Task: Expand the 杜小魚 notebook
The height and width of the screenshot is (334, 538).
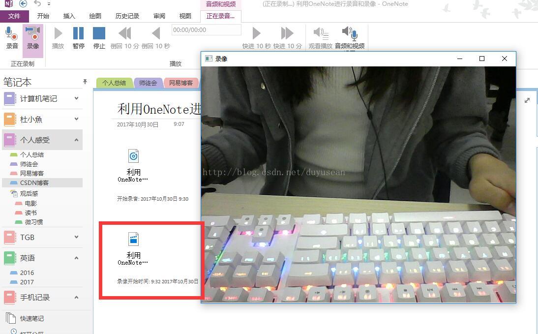Action: (76, 119)
